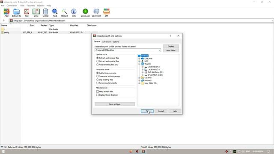Sort file list by Modified column
The height and width of the screenshot is (154, 274).
coord(74,26)
